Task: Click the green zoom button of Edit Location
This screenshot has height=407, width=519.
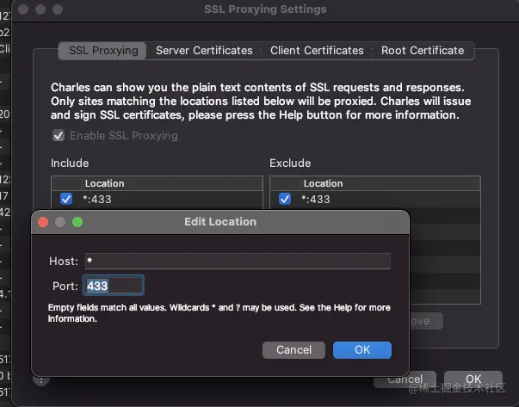Action: 77,222
